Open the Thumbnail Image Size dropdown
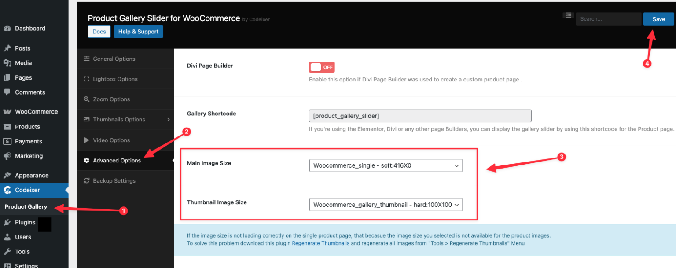 386,204
